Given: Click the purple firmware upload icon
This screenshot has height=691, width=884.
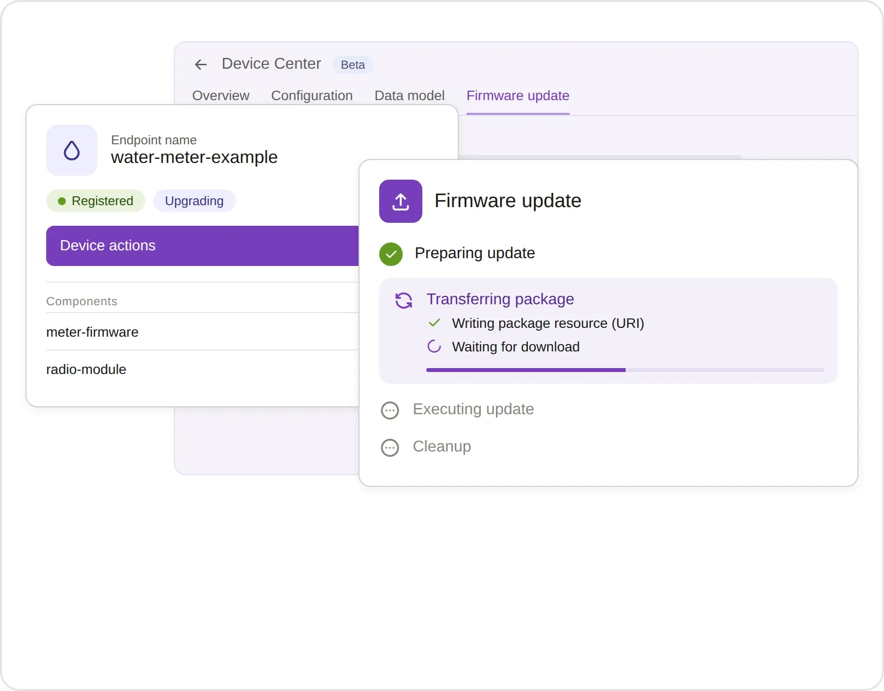Looking at the screenshot, I should click(401, 201).
